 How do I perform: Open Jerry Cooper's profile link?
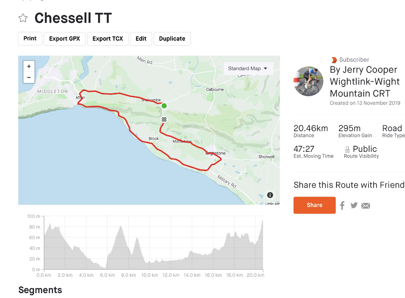[370, 70]
